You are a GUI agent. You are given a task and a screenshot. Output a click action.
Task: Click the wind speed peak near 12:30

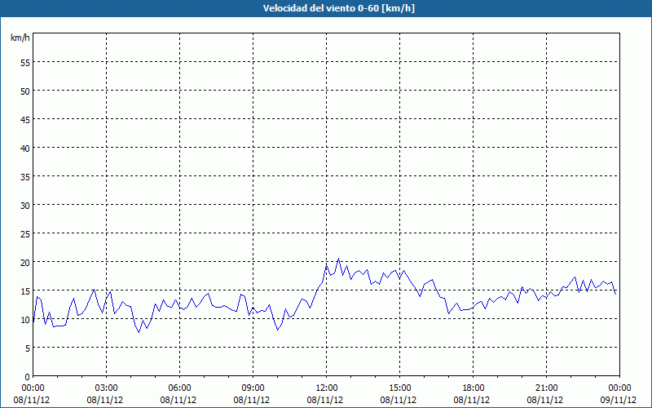coord(338,259)
